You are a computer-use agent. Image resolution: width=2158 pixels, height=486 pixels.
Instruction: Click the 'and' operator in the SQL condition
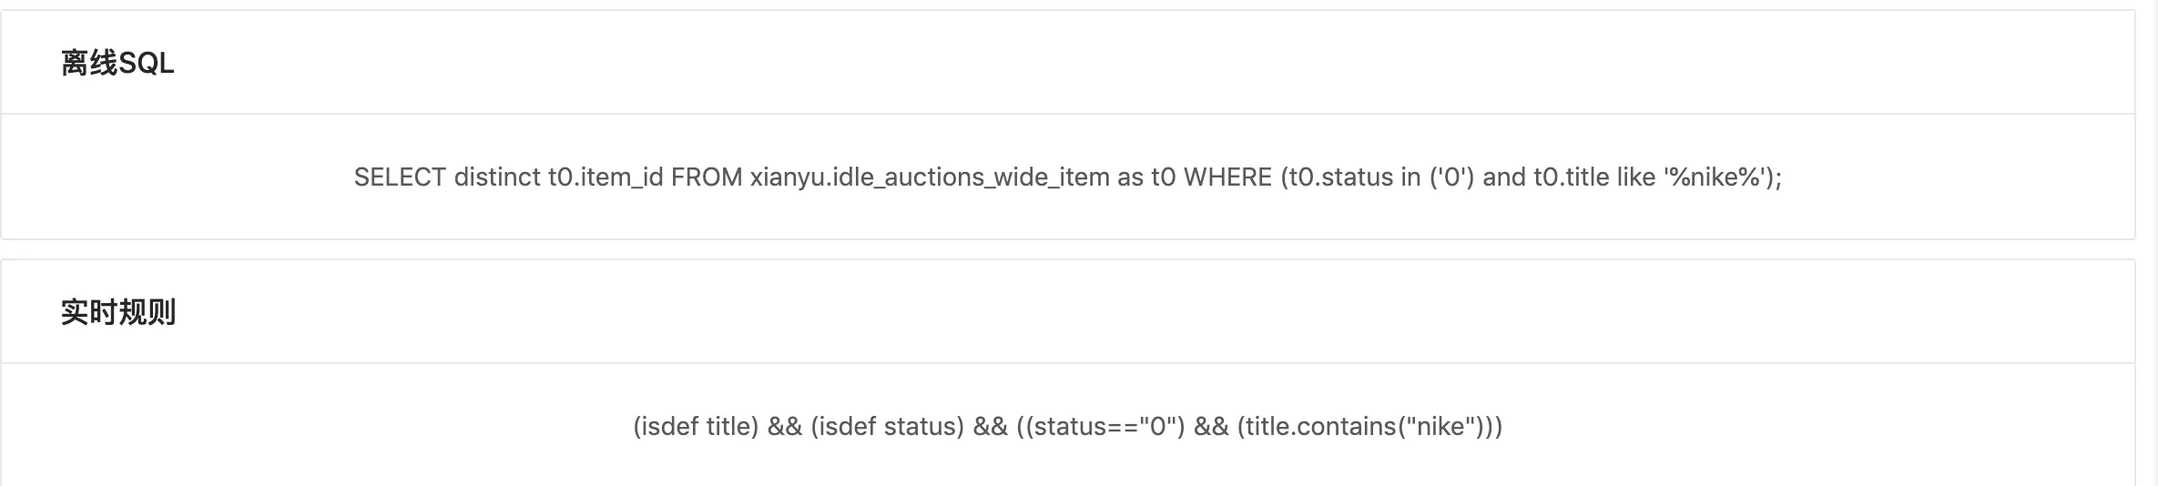click(x=1504, y=177)
